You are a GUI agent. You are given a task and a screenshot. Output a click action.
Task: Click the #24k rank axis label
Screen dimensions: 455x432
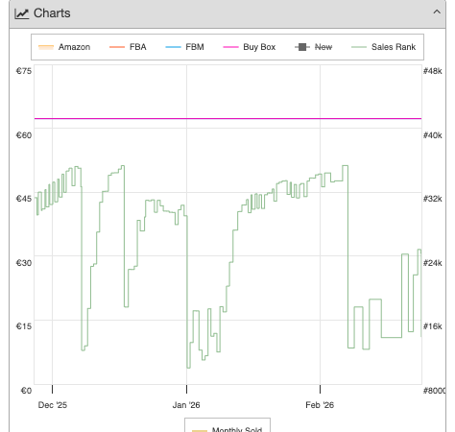pyautogui.click(x=433, y=263)
